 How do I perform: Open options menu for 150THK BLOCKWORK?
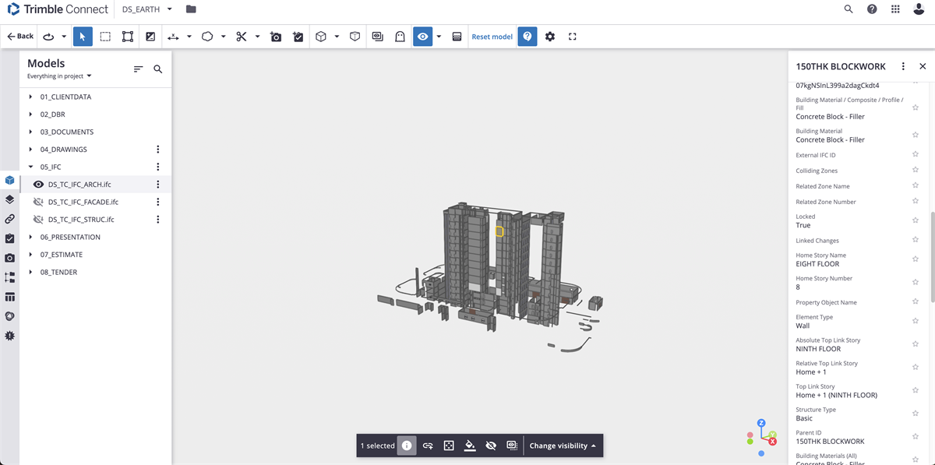[903, 67]
